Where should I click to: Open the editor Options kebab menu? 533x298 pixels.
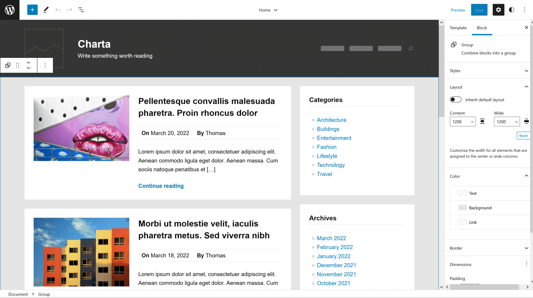click(x=524, y=10)
